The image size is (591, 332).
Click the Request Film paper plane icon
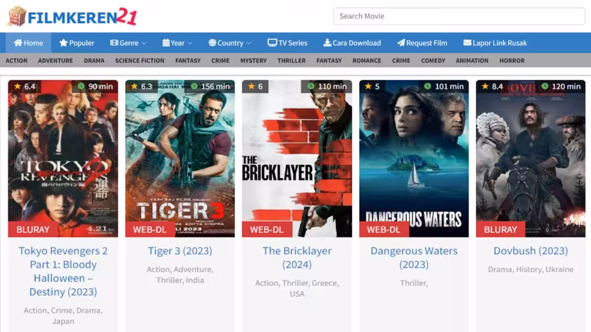pyautogui.click(x=401, y=43)
